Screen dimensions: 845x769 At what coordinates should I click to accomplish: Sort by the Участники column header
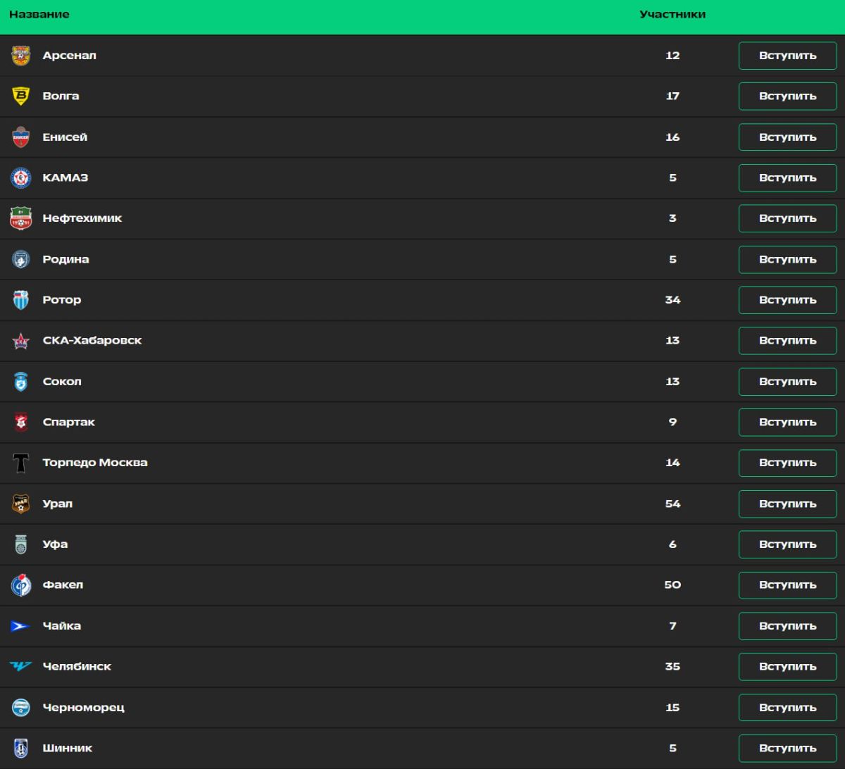[672, 14]
